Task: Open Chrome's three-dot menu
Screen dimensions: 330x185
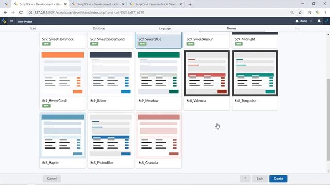Action: point(325,12)
